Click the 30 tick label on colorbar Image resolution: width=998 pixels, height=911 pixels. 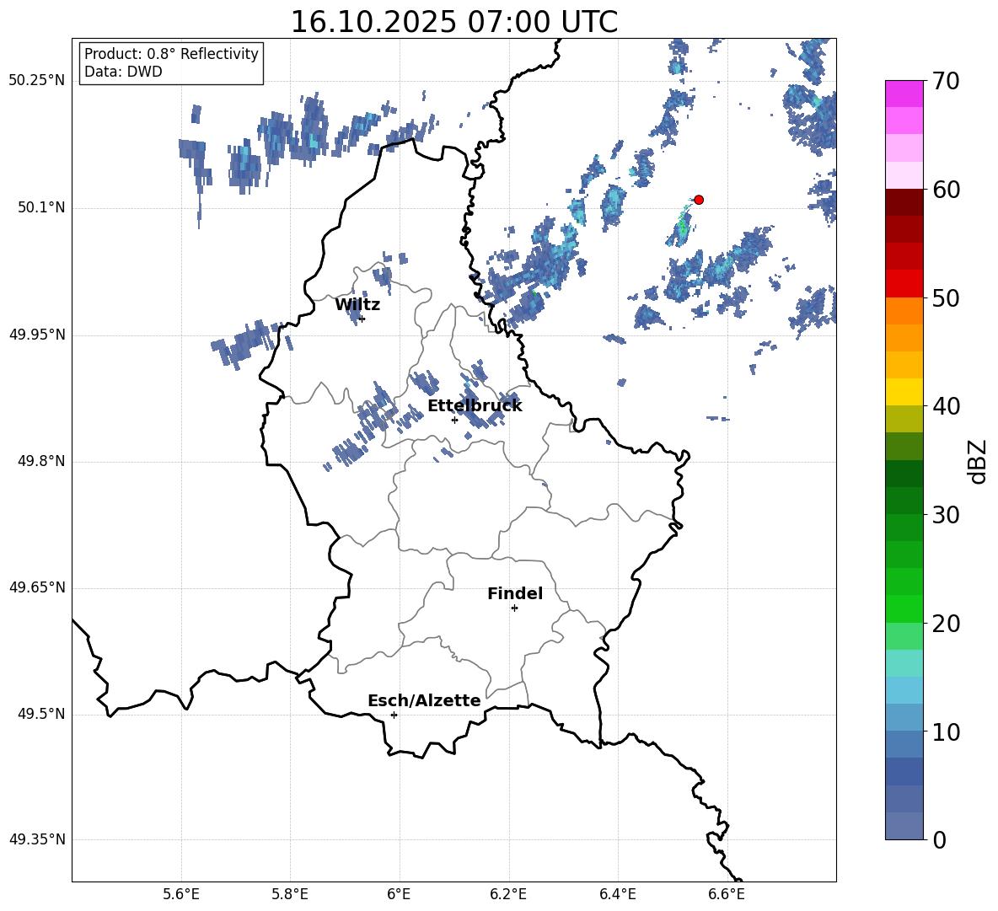coord(946,515)
